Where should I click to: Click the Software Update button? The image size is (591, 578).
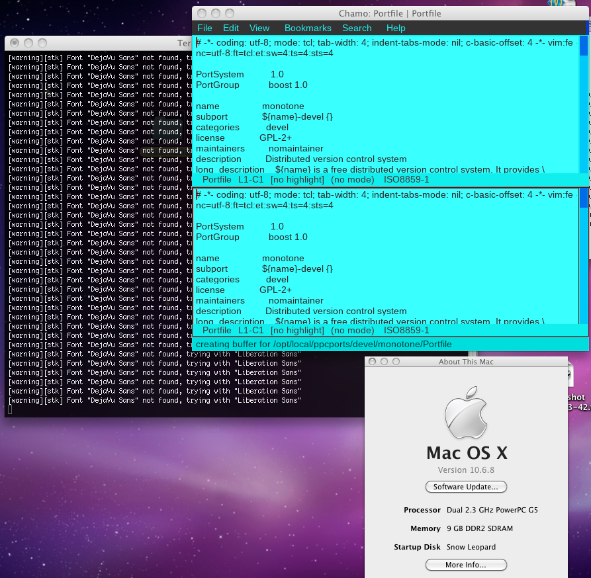click(466, 487)
